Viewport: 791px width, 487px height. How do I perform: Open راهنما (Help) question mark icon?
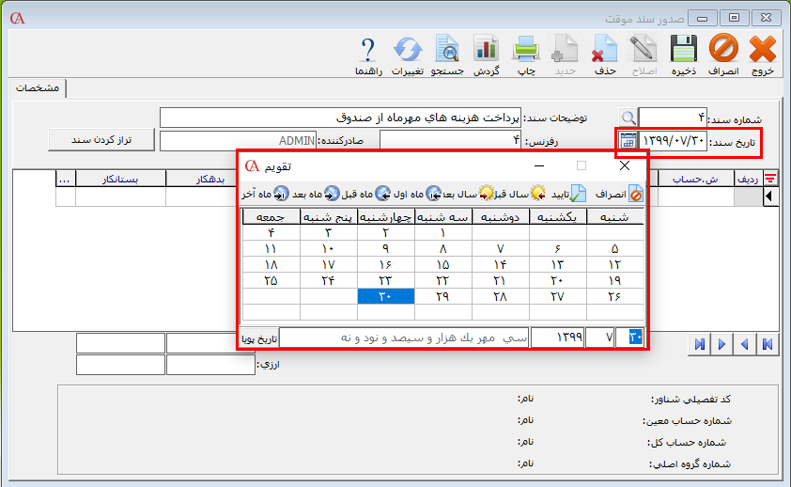pyautogui.click(x=368, y=55)
